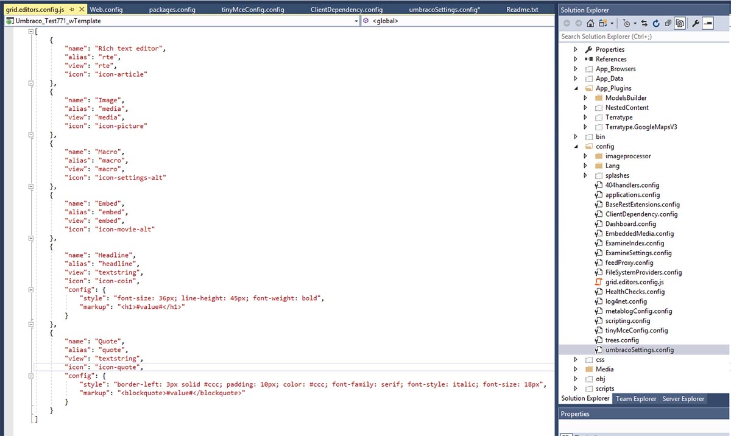Expand the App_Browsers folder
This screenshot has height=436, width=731.
576,69
